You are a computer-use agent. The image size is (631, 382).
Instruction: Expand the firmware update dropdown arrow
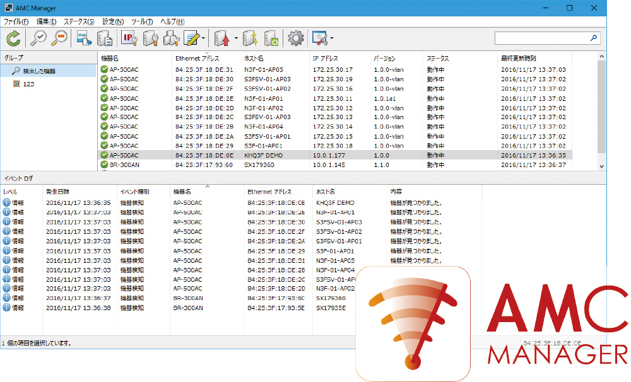235,39
